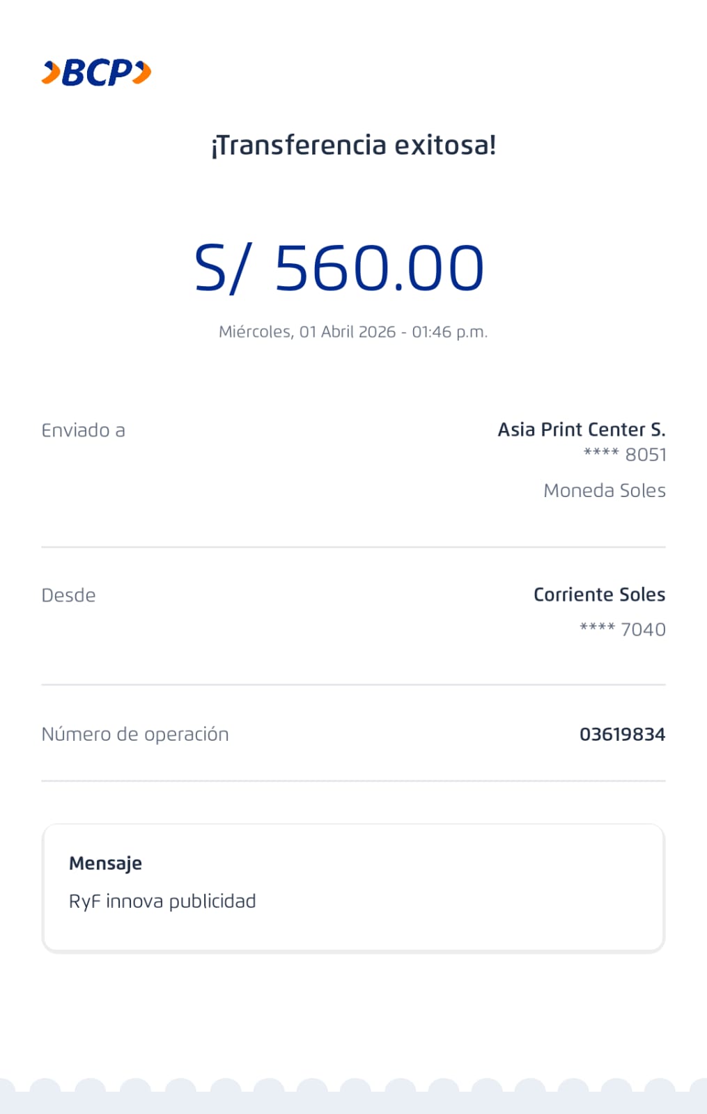The height and width of the screenshot is (1114, 707).
Task: Click the Desde label
Action: [68, 595]
